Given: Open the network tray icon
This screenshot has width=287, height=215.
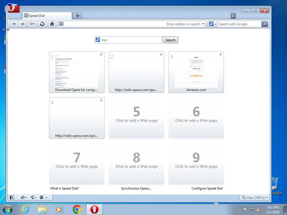Looking at the screenshot, I should [x=252, y=210].
